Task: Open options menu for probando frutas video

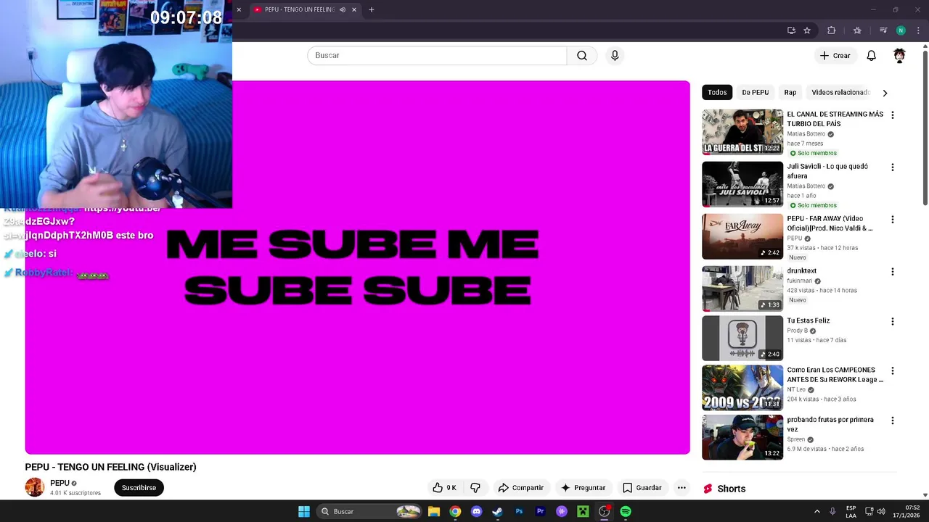Action: 892,420
